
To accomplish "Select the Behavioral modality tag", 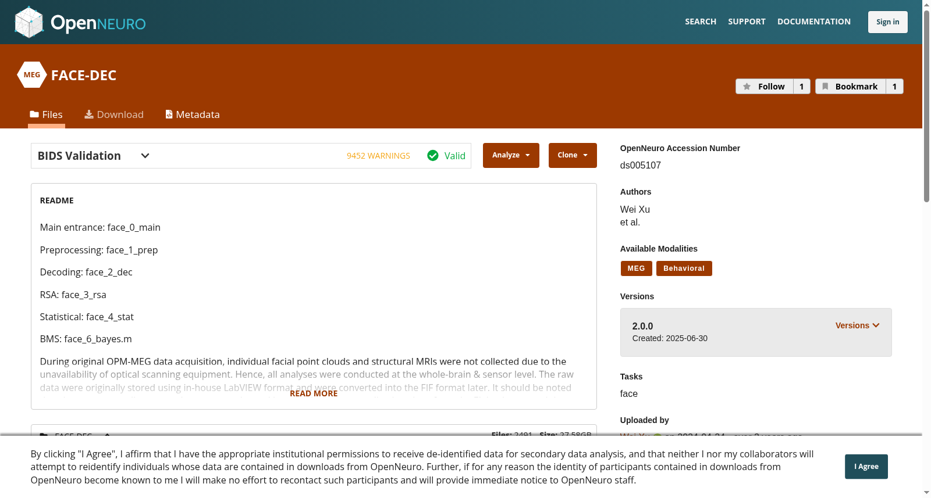I will pyautogui.click(x=684, y=268).
